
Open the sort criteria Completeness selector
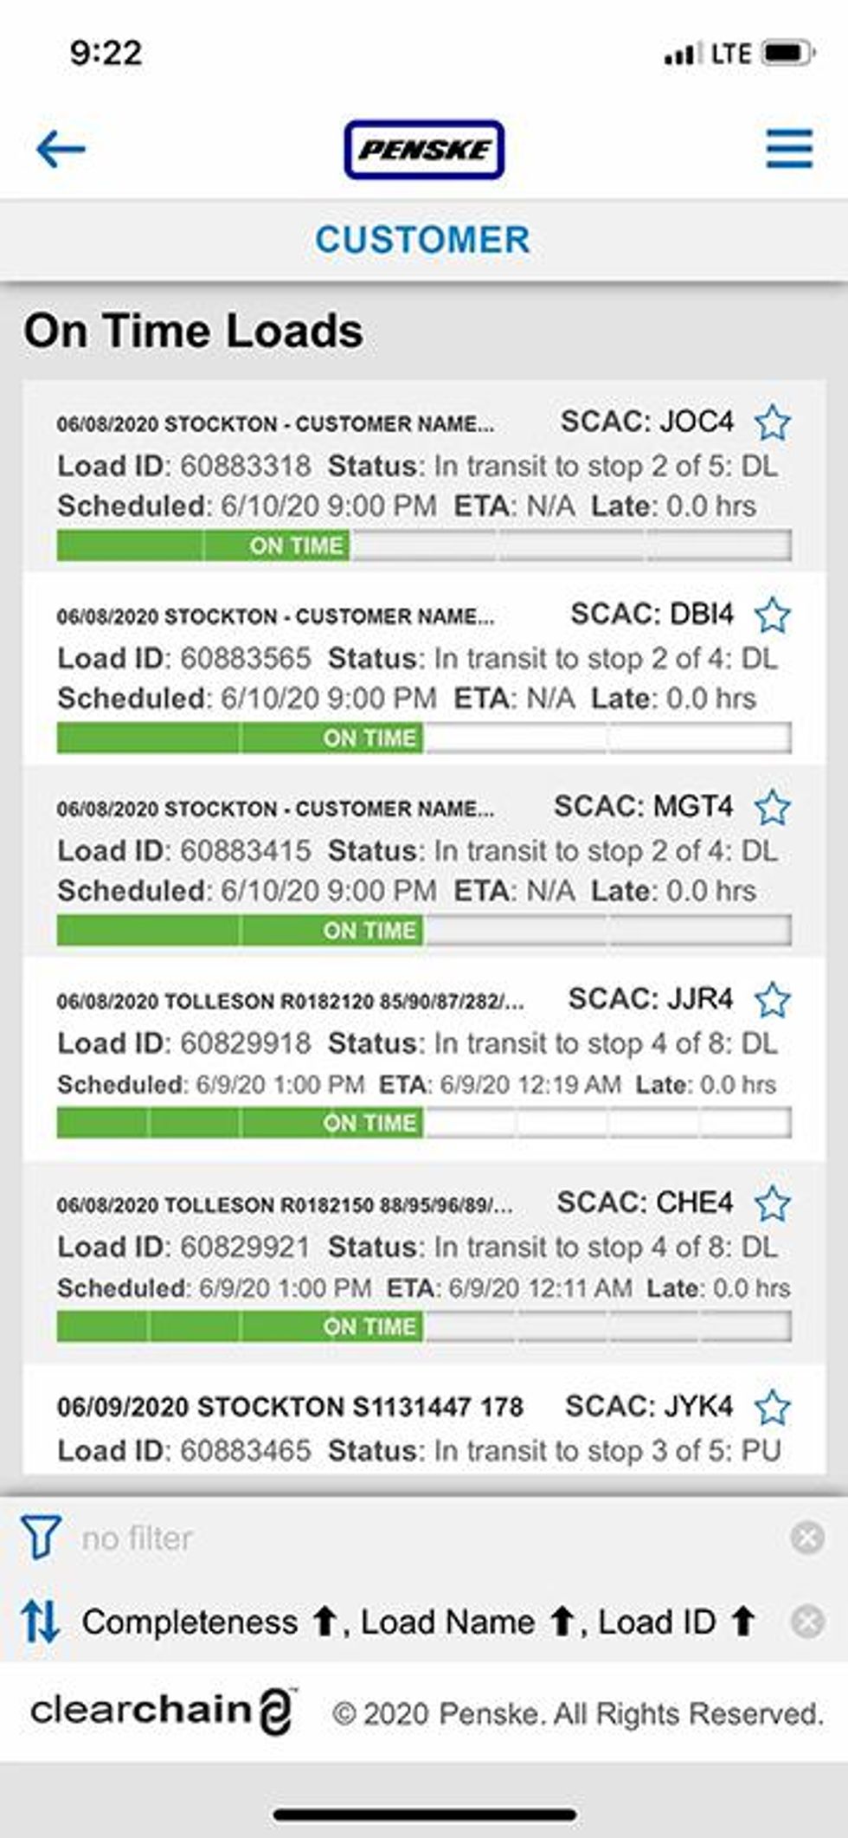point(190,1622)
